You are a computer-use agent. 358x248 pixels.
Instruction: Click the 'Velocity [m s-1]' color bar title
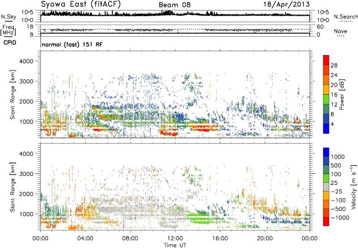354,187
